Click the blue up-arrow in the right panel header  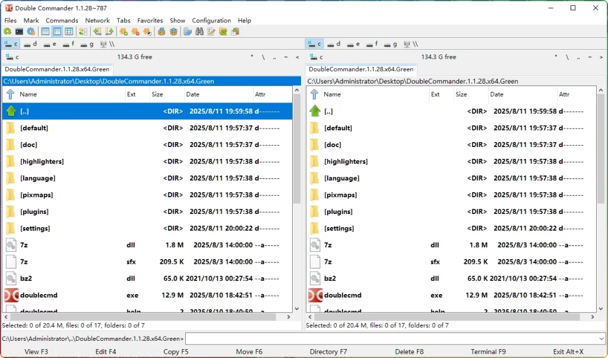315,94
